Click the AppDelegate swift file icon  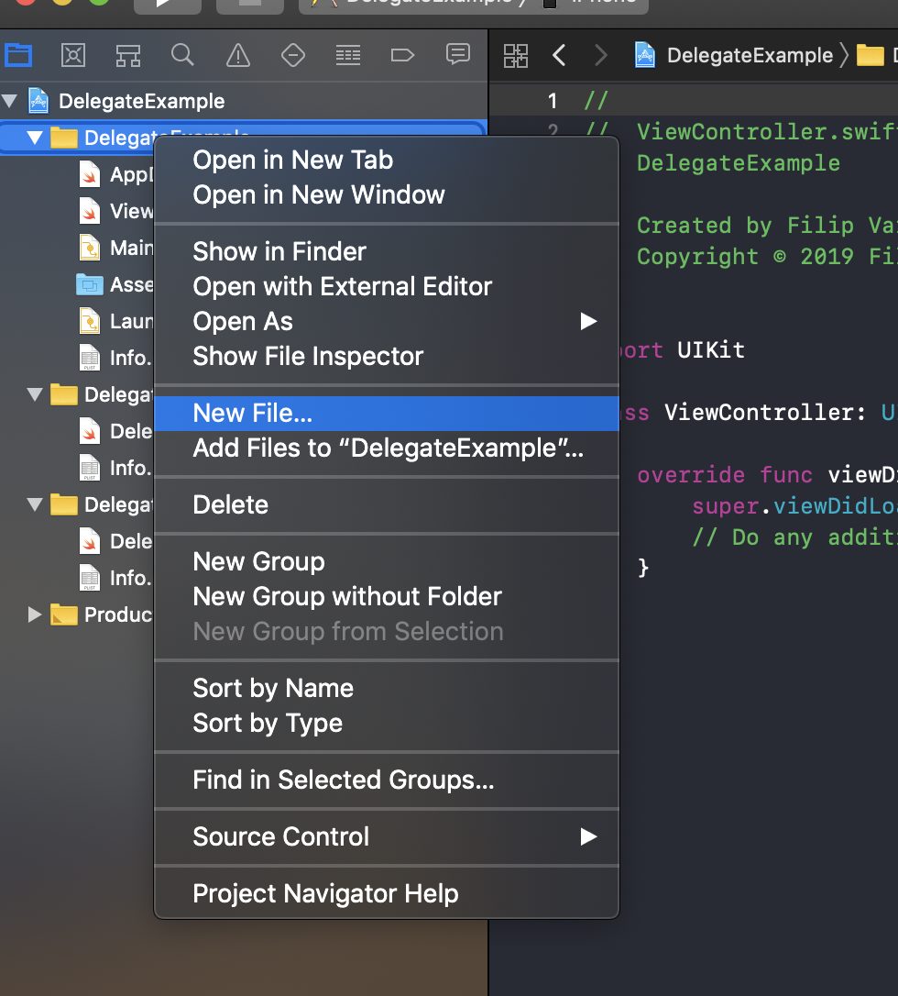click(90, 174)
